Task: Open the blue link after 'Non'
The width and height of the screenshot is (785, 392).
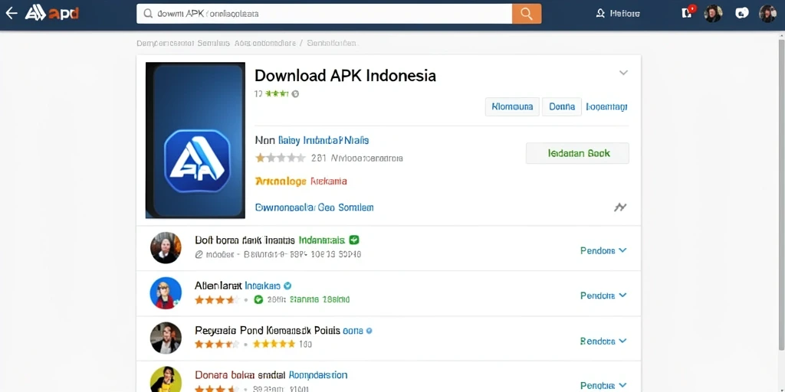Action: [324, 141]
